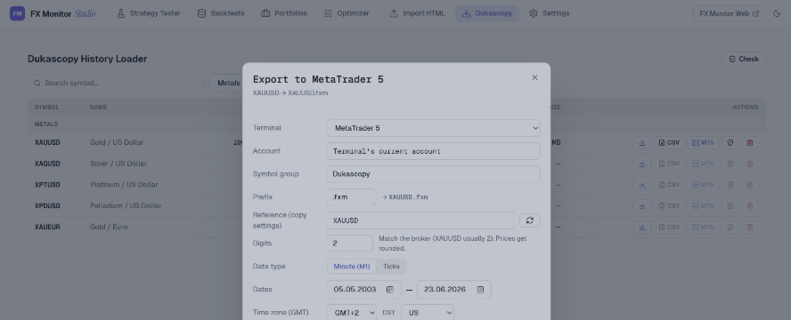Click the CSV button in XAUEUR row
This screenshot has height=320, width=791.
(x=669, y=227)
